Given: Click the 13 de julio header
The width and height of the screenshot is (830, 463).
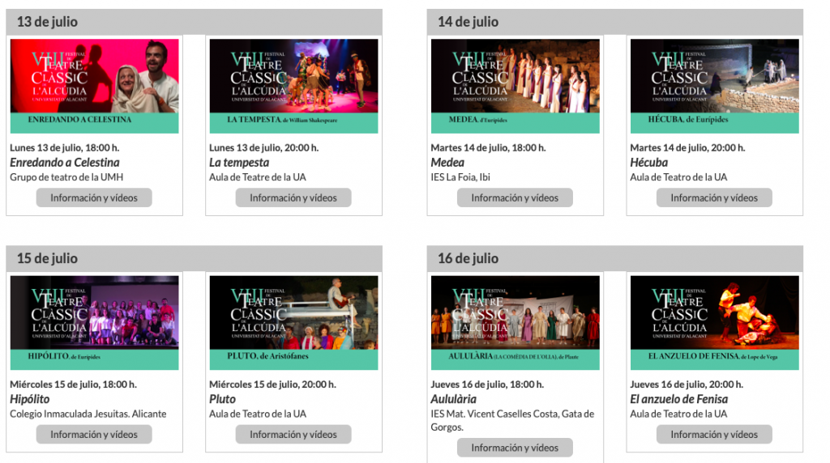Looking at the screenshot, I should tap(195, 22).
